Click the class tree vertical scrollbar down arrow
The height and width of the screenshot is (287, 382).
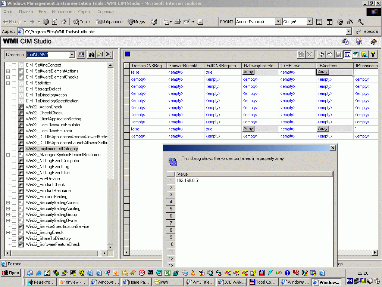(x=110, y=247)
